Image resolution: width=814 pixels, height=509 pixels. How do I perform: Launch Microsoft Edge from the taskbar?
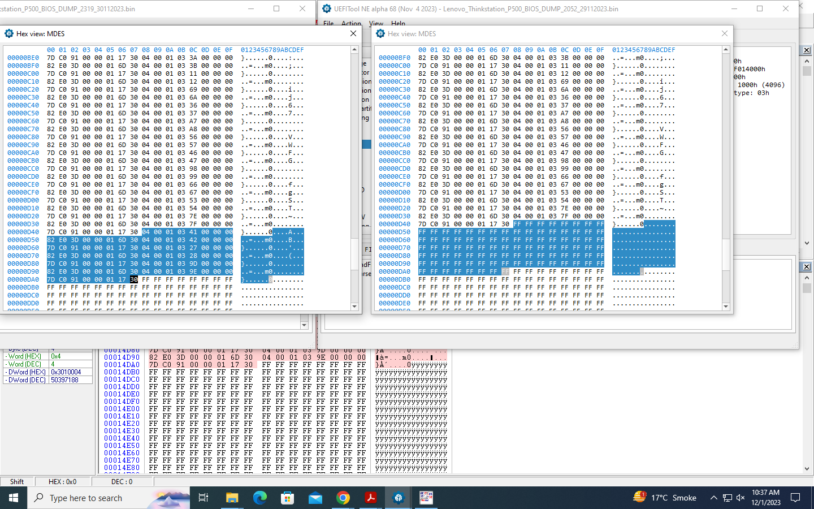tap(259, 498)
